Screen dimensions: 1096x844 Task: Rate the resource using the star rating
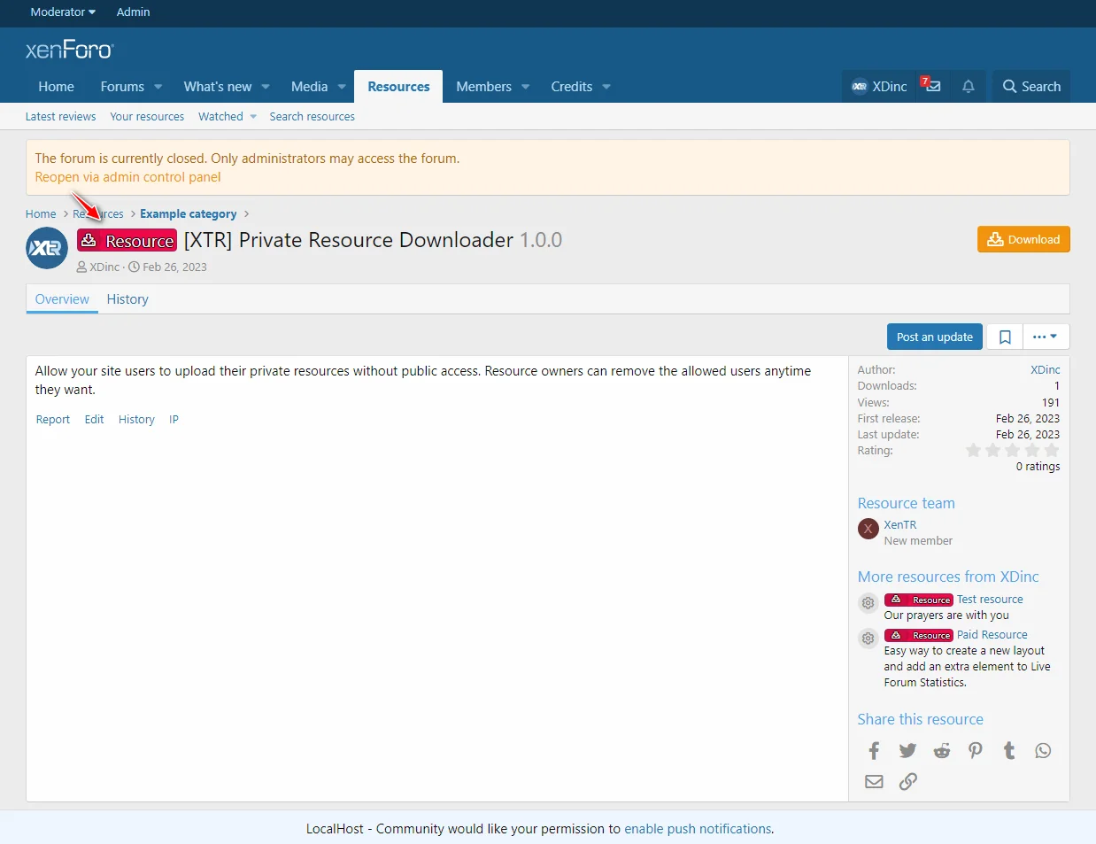1012,450
